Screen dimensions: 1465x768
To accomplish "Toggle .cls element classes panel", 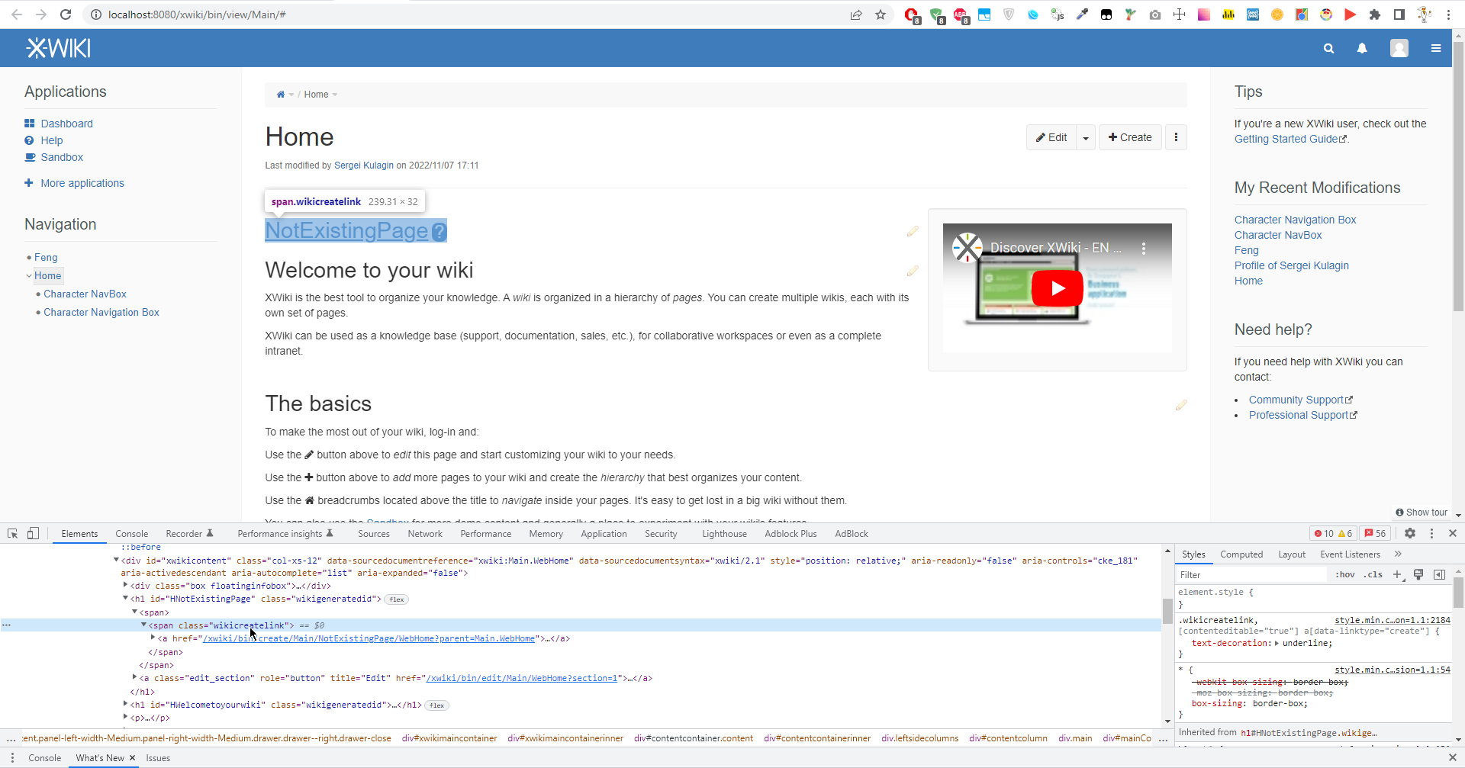I will (1374, 574).
